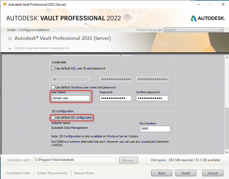The image size is (229, 179).
Task: Select the Install breadcrumb link
Action: [x=11, y=30]
